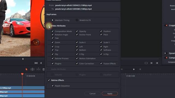Uncheck Rotation Angle attribute

(x=52, y=35)
